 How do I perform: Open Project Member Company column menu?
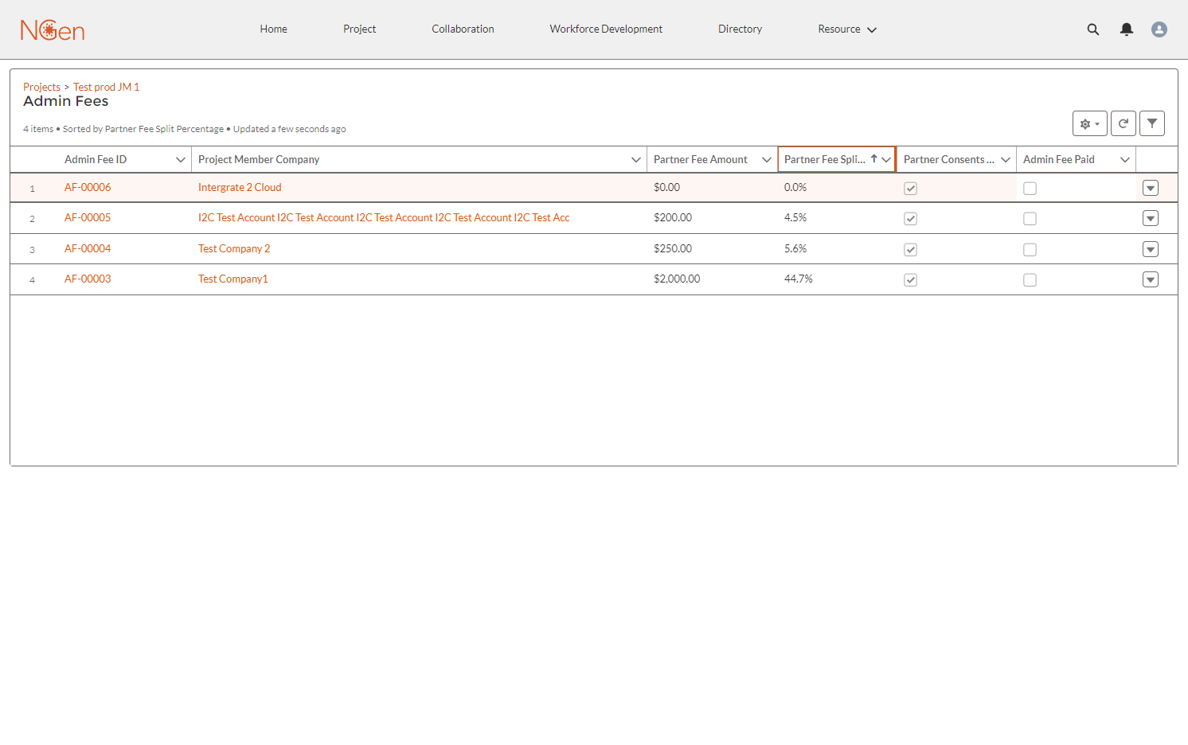point(636,160)
